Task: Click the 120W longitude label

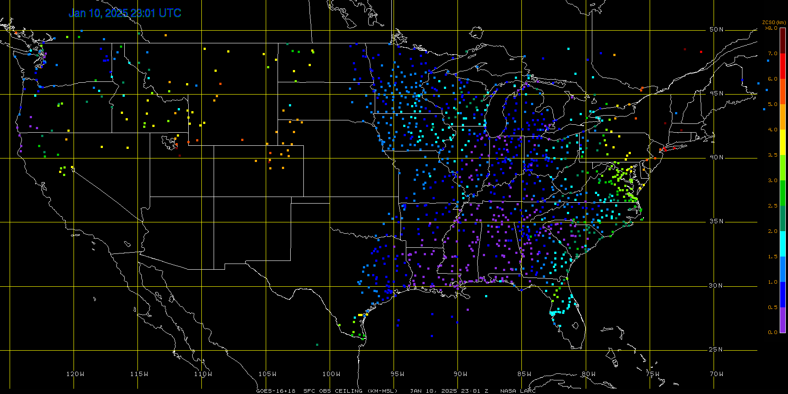Action: point(75,374)
